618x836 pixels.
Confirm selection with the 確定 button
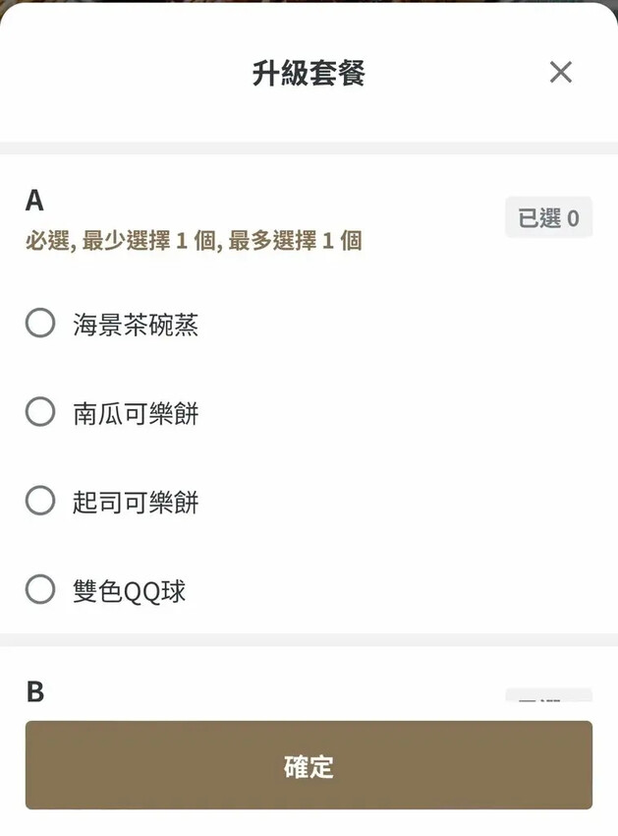click(x=309, y=765)
